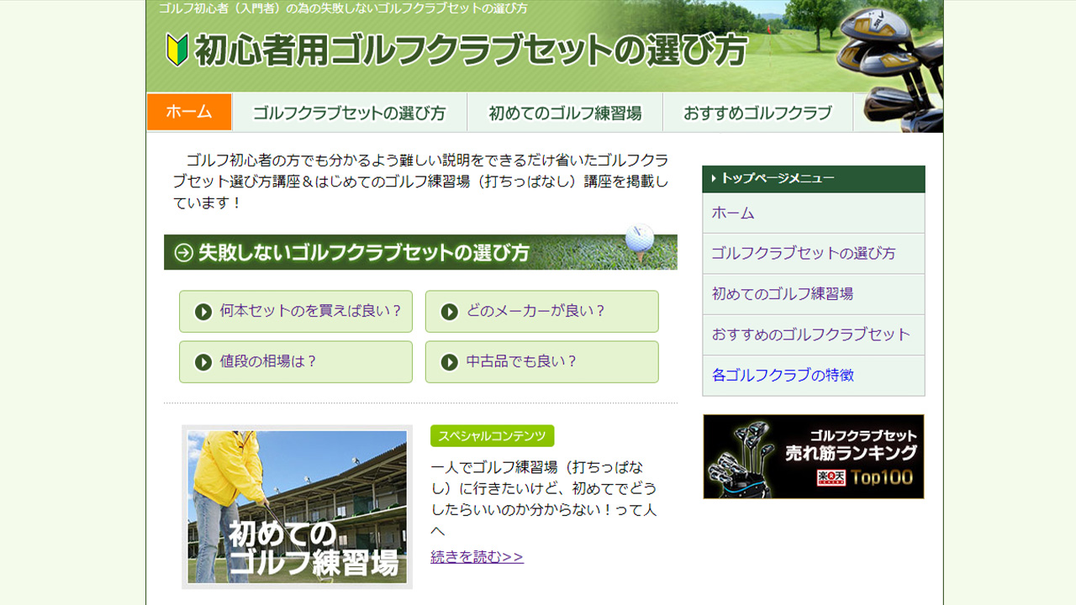Select おすすめのゴルフクラブセット in the sidebar menu
1076x605 pixels.
pos(814,334)
